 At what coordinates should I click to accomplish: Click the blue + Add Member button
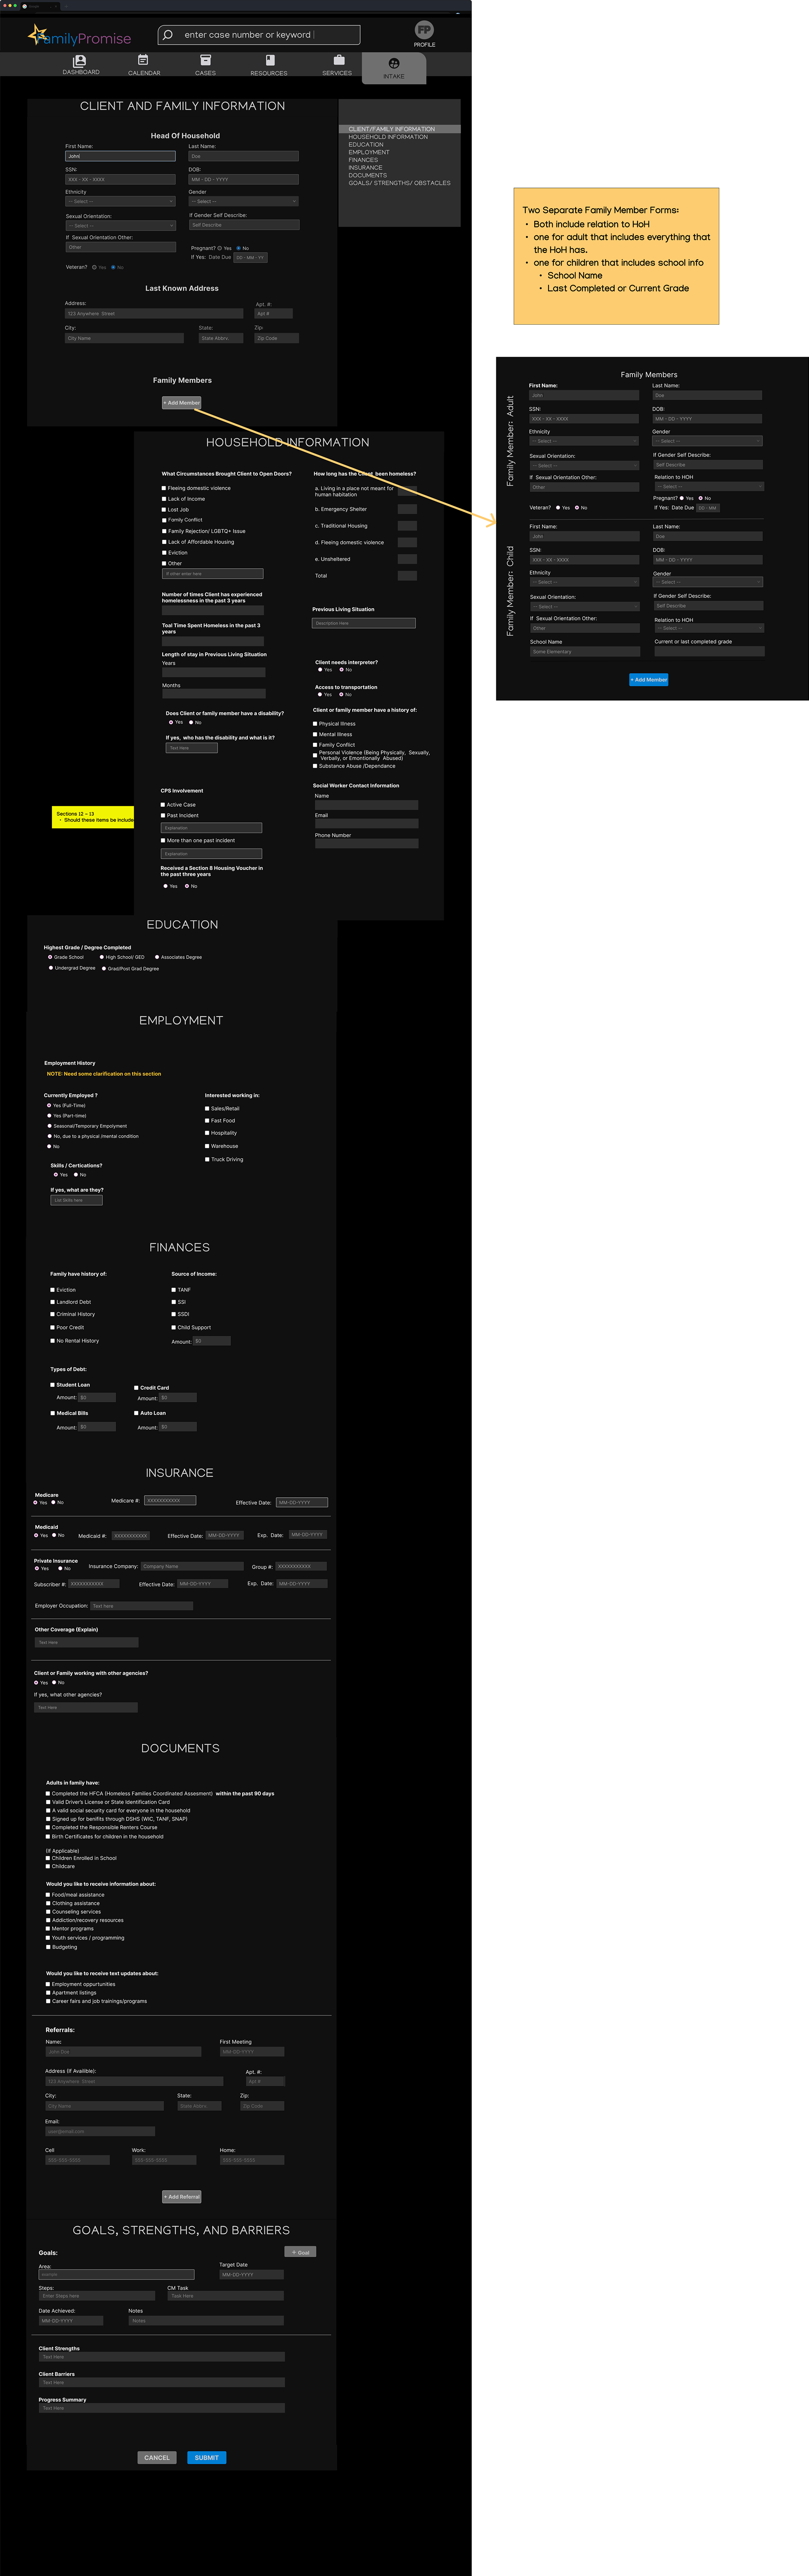click(649, 680)
